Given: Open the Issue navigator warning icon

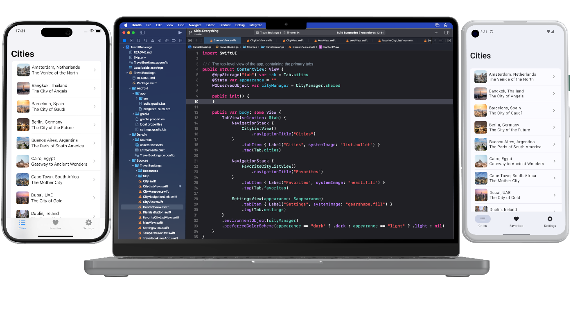Looking at the screenshot, I should click(153, 41).
